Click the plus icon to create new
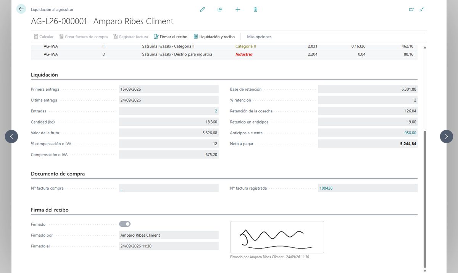Screen dimensions: 458x273 click(x=238, y=10)
